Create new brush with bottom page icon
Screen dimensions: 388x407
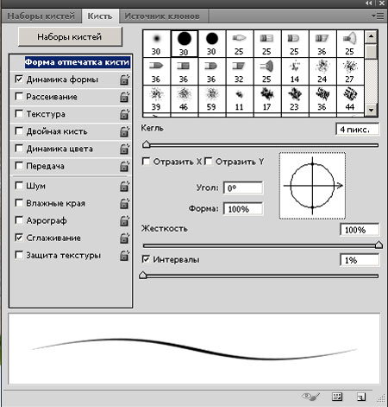[361, 397]
